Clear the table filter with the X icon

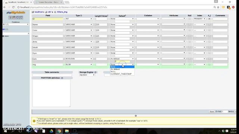(28, 33)
